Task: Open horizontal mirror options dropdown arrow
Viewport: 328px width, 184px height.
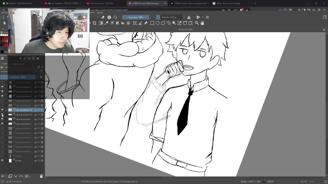Action: (193, 17)
